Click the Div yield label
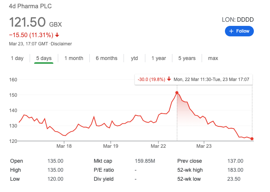The image size is (270, 192). 104,179
